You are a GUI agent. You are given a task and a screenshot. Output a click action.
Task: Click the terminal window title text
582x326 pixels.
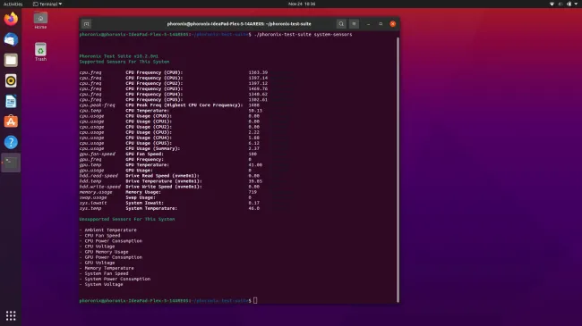pos(239,24)
